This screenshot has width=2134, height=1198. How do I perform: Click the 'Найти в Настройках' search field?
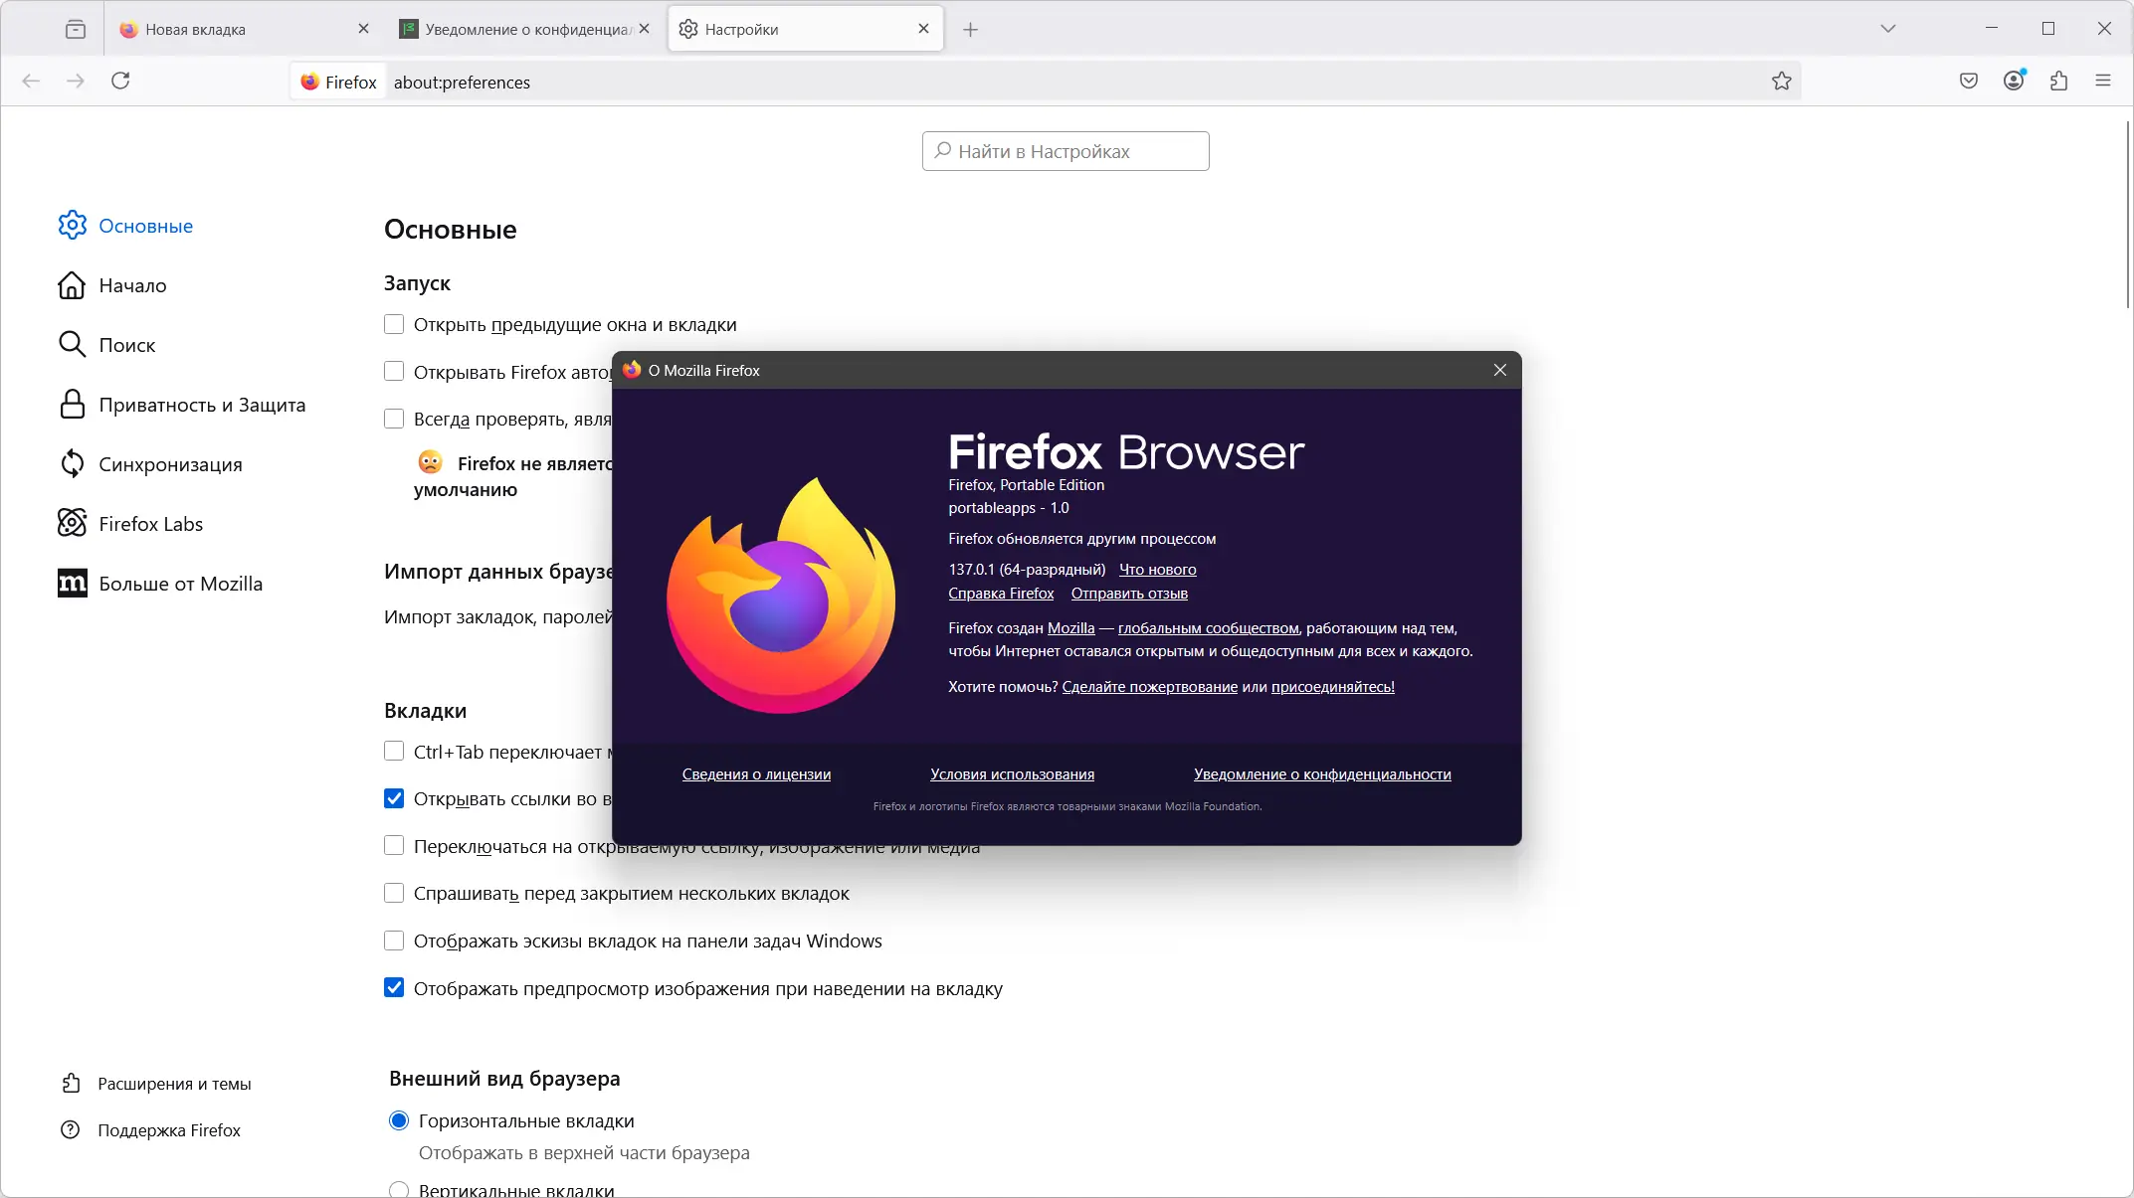click(1066, 151)
